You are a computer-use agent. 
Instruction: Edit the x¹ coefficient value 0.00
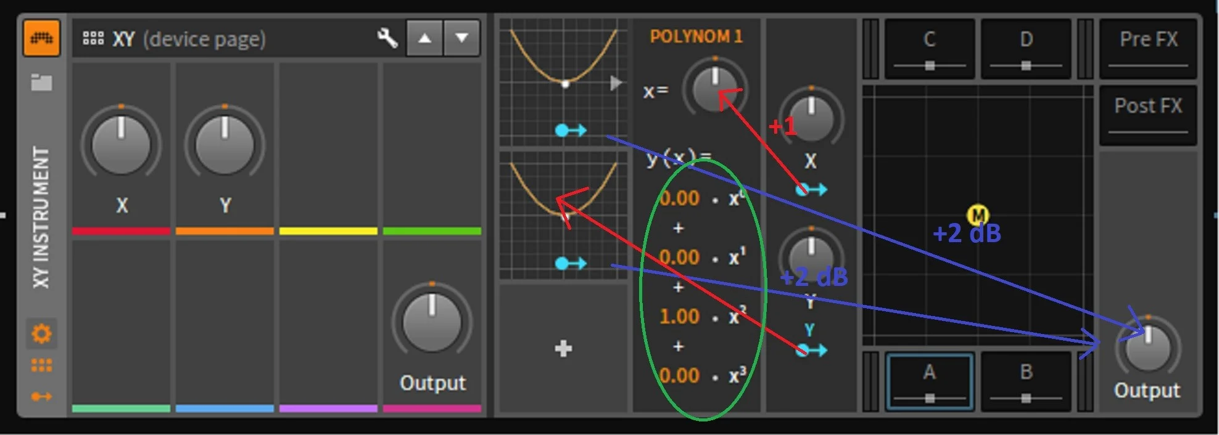point(679,257)
